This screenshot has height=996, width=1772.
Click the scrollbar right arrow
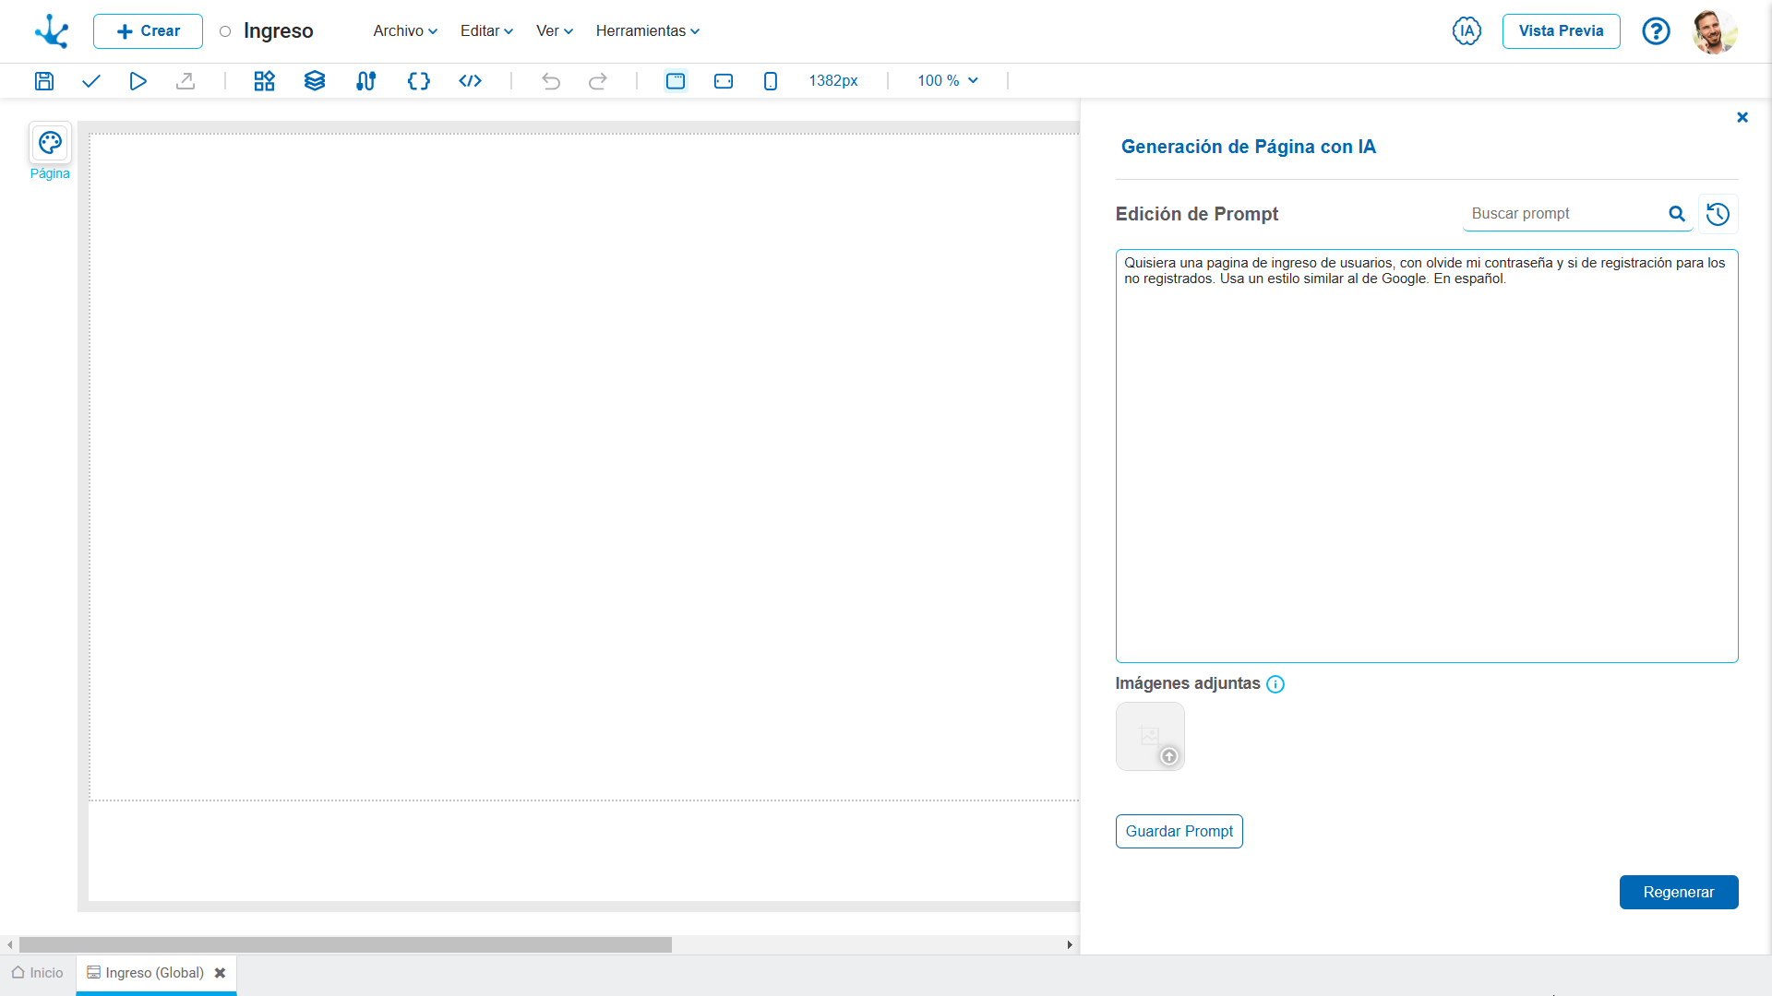click(1070, 945)
